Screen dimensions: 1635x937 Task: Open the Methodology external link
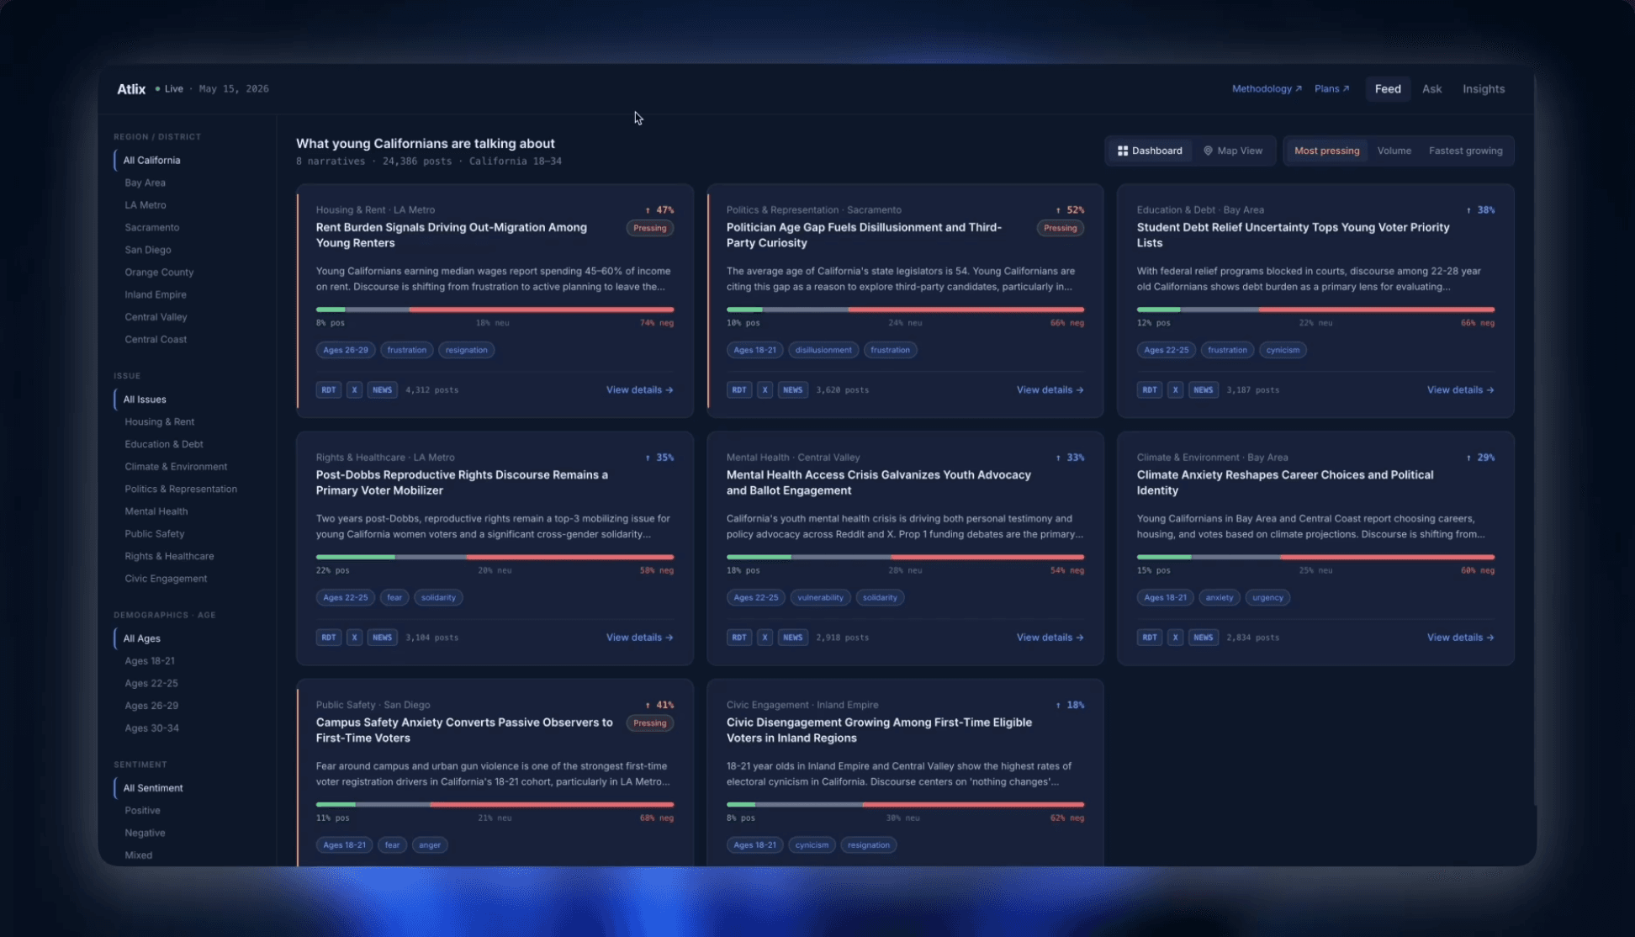(1267, 89)
